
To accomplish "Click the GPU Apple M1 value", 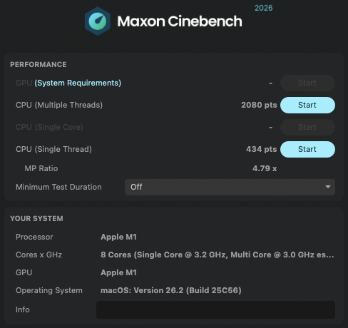I will (118, 272).
